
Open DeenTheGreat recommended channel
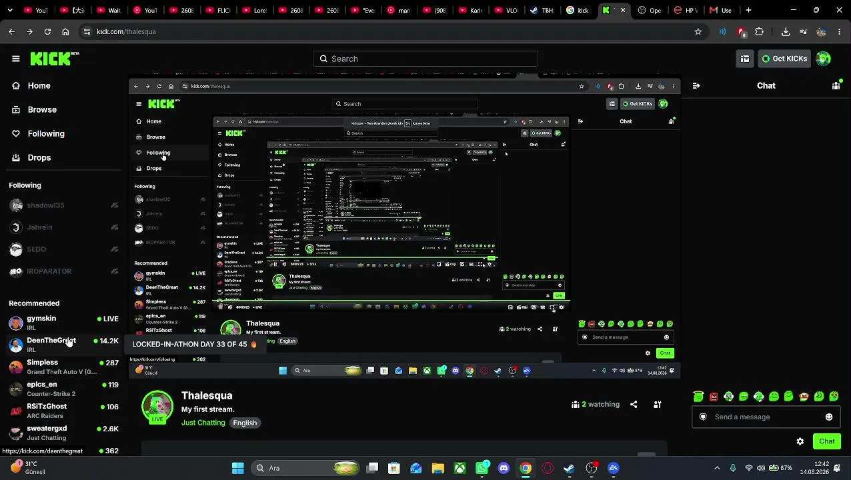(63, 345)
